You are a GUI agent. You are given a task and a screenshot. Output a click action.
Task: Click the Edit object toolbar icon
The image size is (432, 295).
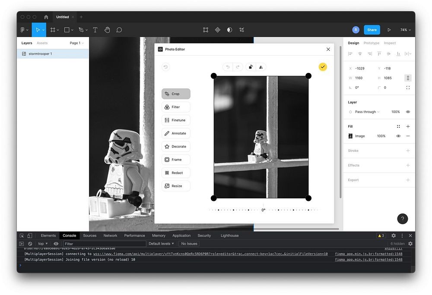(x=206, y=30)
